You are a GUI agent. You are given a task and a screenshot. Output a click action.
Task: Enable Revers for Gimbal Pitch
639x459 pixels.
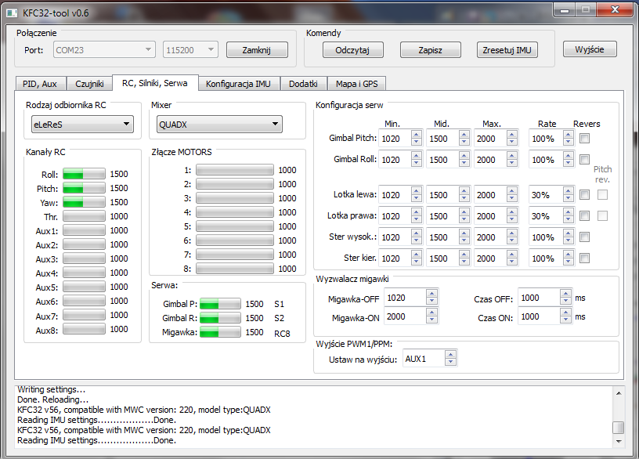click(x=584, y=139)
